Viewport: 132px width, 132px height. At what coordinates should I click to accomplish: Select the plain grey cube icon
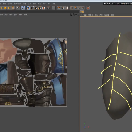[x=79, y=8]
